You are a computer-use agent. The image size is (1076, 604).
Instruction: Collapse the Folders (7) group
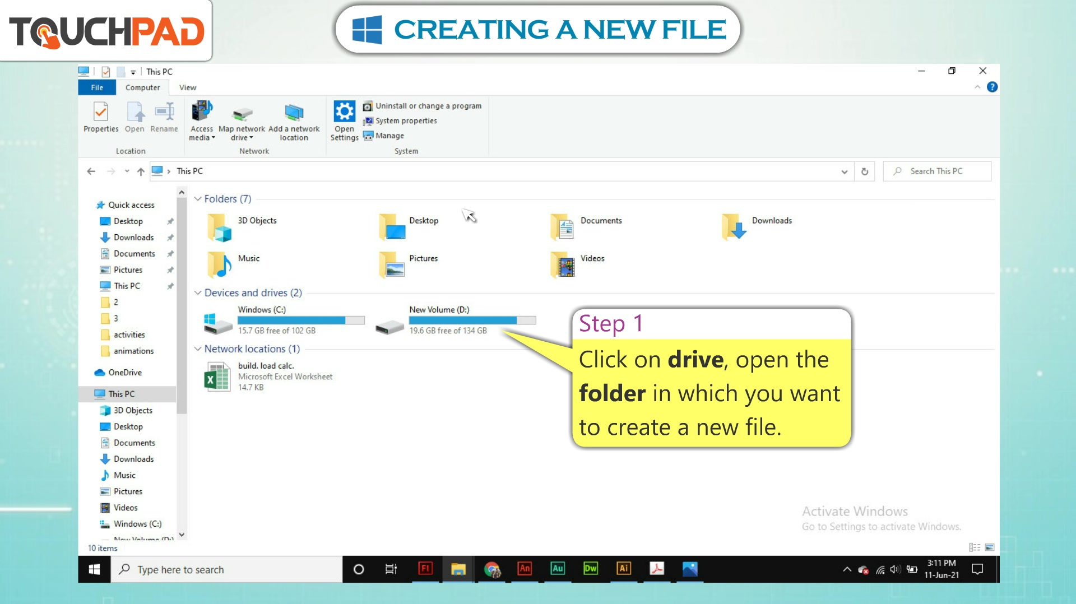(198, 199)
